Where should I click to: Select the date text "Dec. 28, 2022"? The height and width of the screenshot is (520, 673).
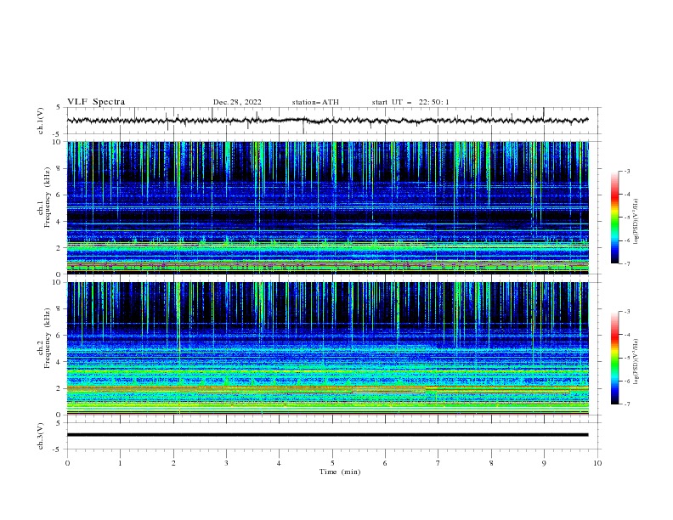[237, 102]
